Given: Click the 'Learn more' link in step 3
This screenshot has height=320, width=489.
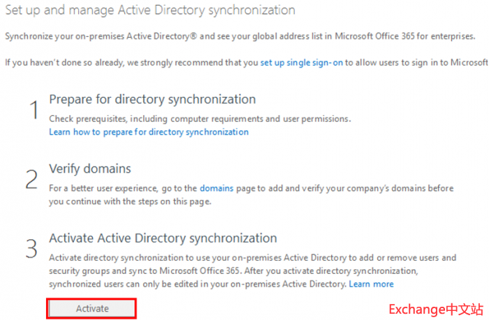Looking at the screenshot, I should pyautogui.click(x=371, y=284).
